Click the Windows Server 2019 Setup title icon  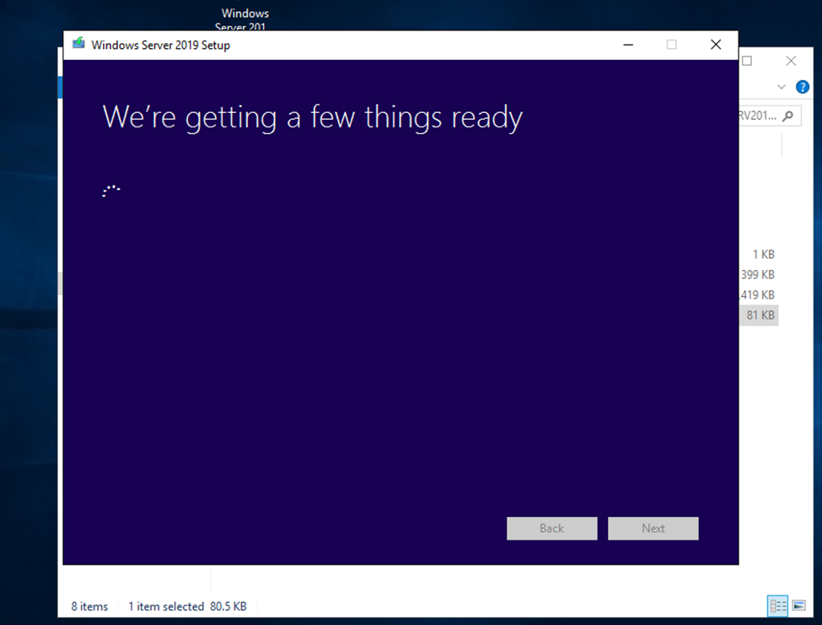(x=78, y=45)
